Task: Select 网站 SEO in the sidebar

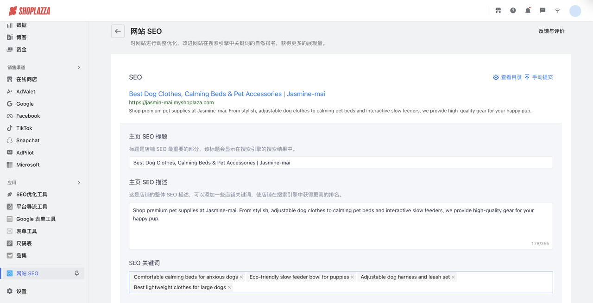Action: (44, 273)
